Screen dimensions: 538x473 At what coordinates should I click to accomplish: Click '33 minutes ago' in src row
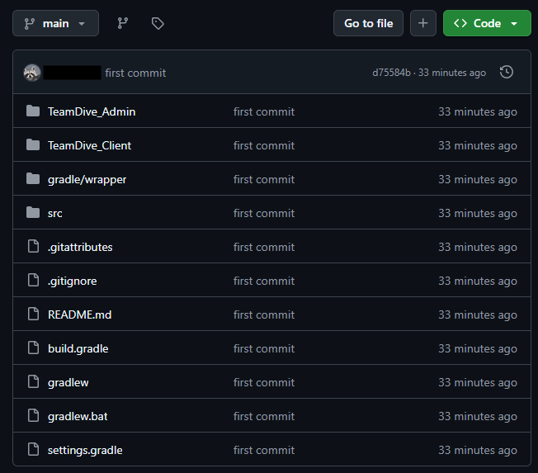[x=478, y=214]
